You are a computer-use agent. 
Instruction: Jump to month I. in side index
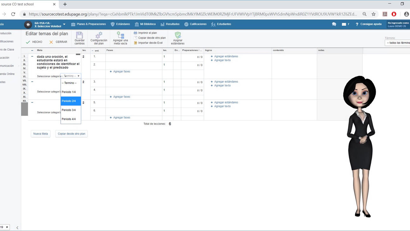(24, 56)
